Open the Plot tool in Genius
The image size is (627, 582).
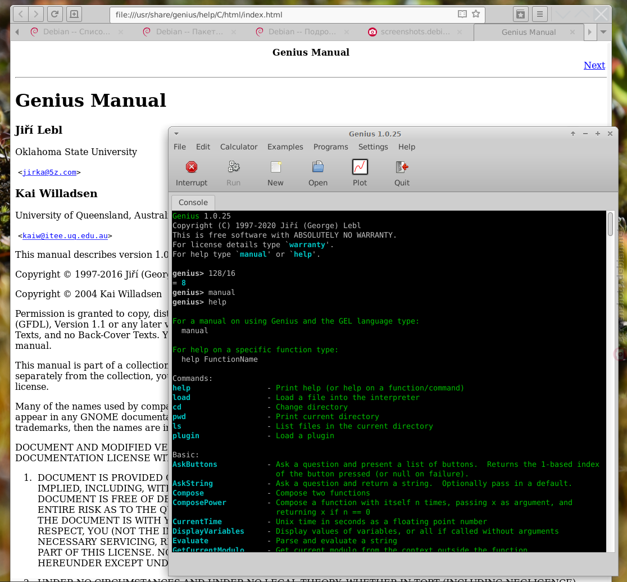pos(360,167)
